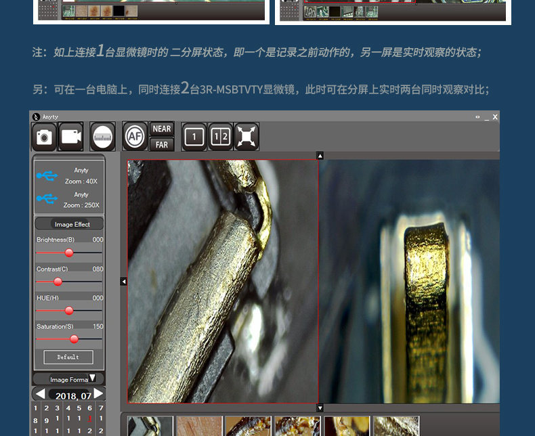Adjust the Saturation(S) slider handle
Screen dimensions: 535x436
click(74, 339)
